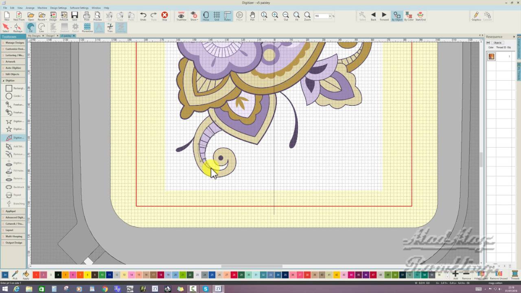Click the Zoom In magnifier

(x=275, y=16)
